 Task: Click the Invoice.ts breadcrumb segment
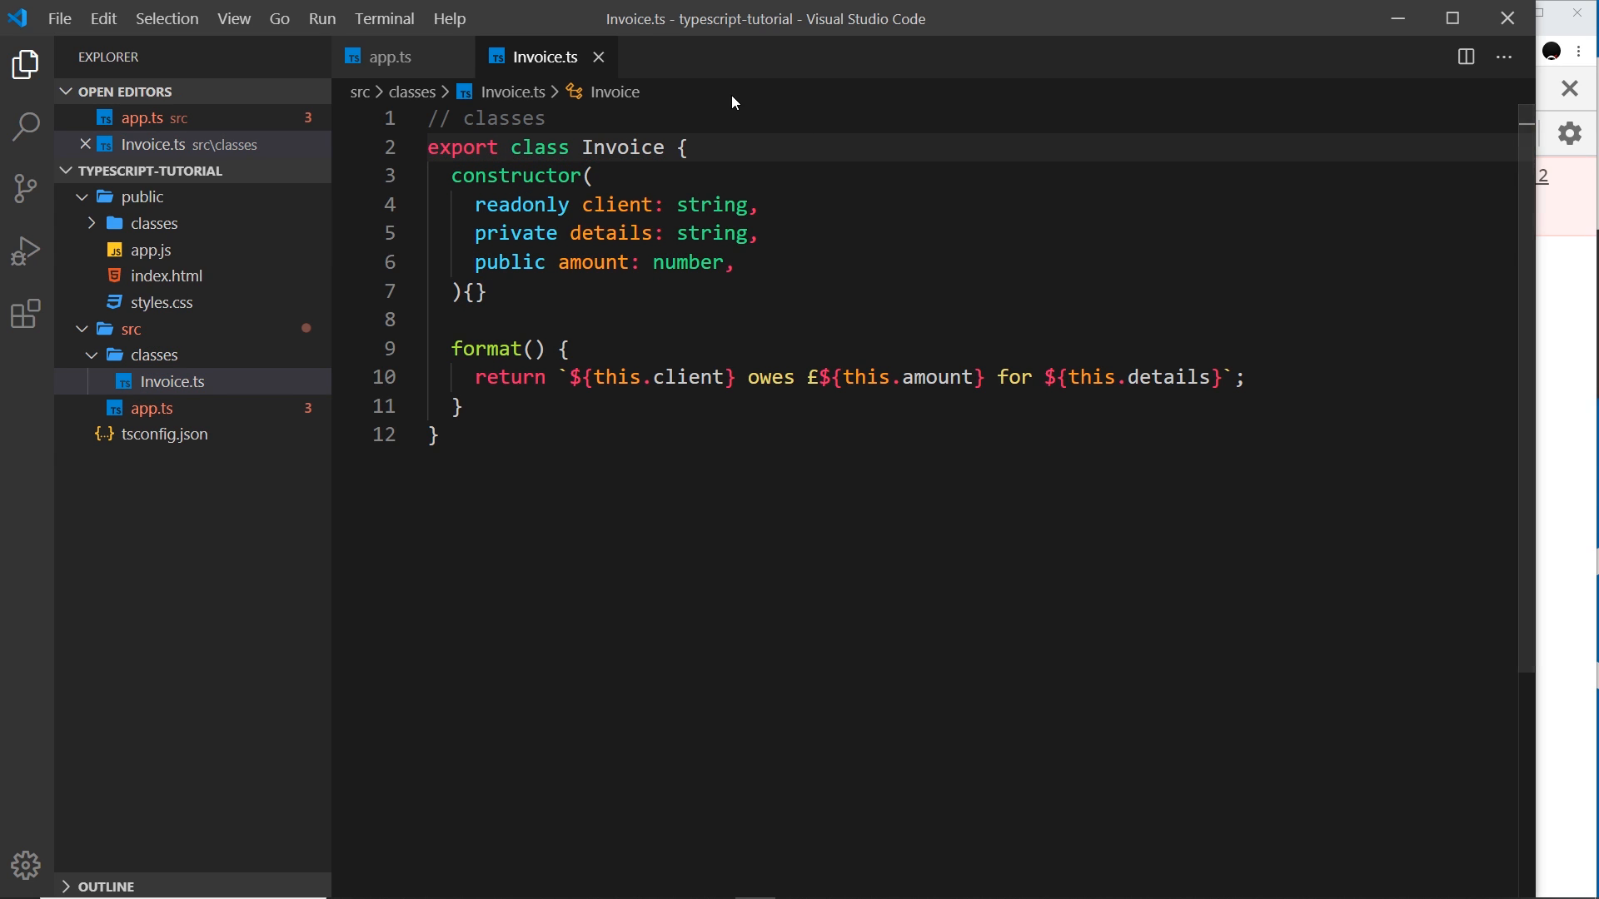point(501,92)
